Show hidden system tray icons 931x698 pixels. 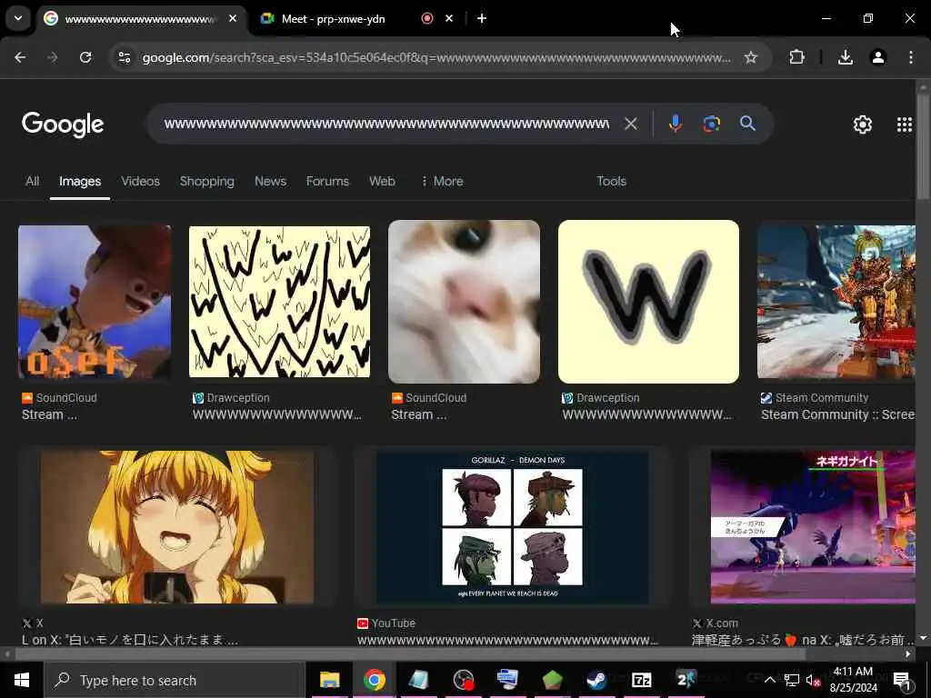[769, 680]
